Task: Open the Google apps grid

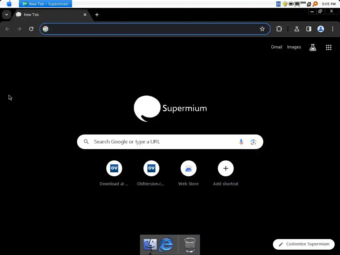Action: pyautogui.click(x=329, y=47)
